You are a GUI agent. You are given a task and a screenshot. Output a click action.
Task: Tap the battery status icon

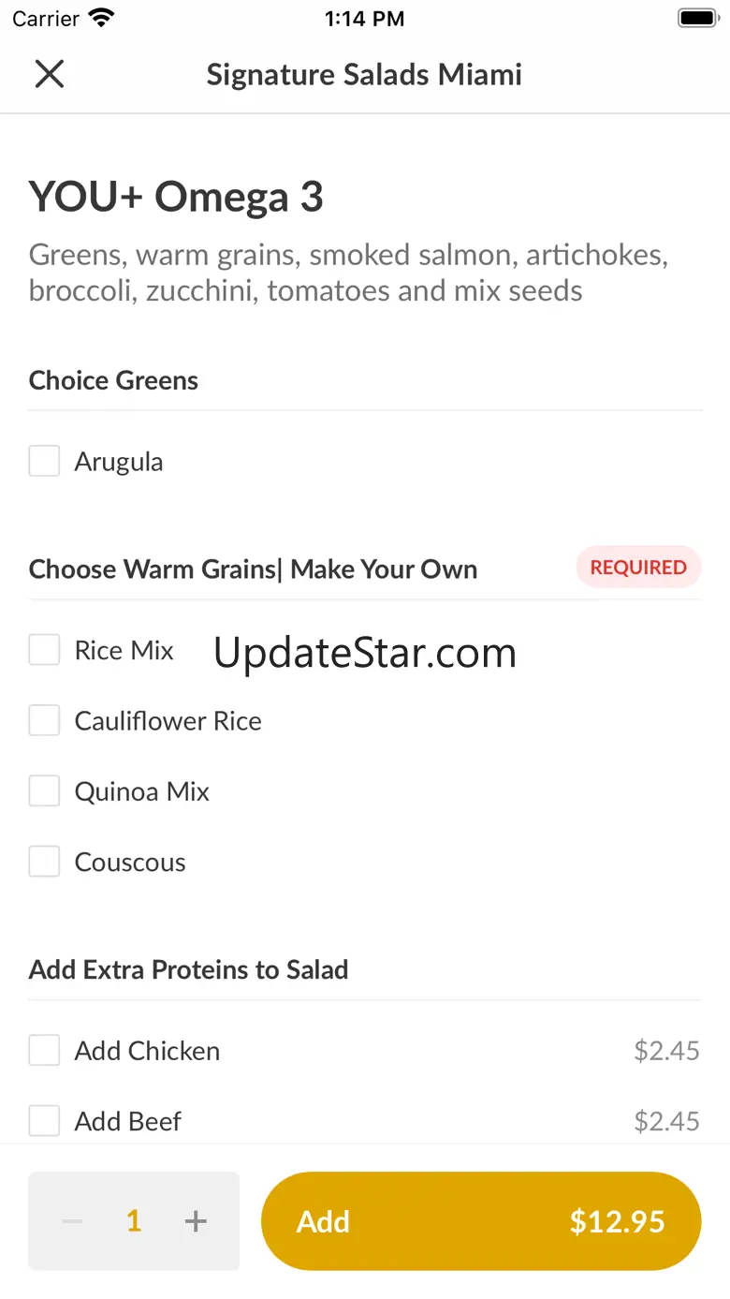tap(696, 19)
